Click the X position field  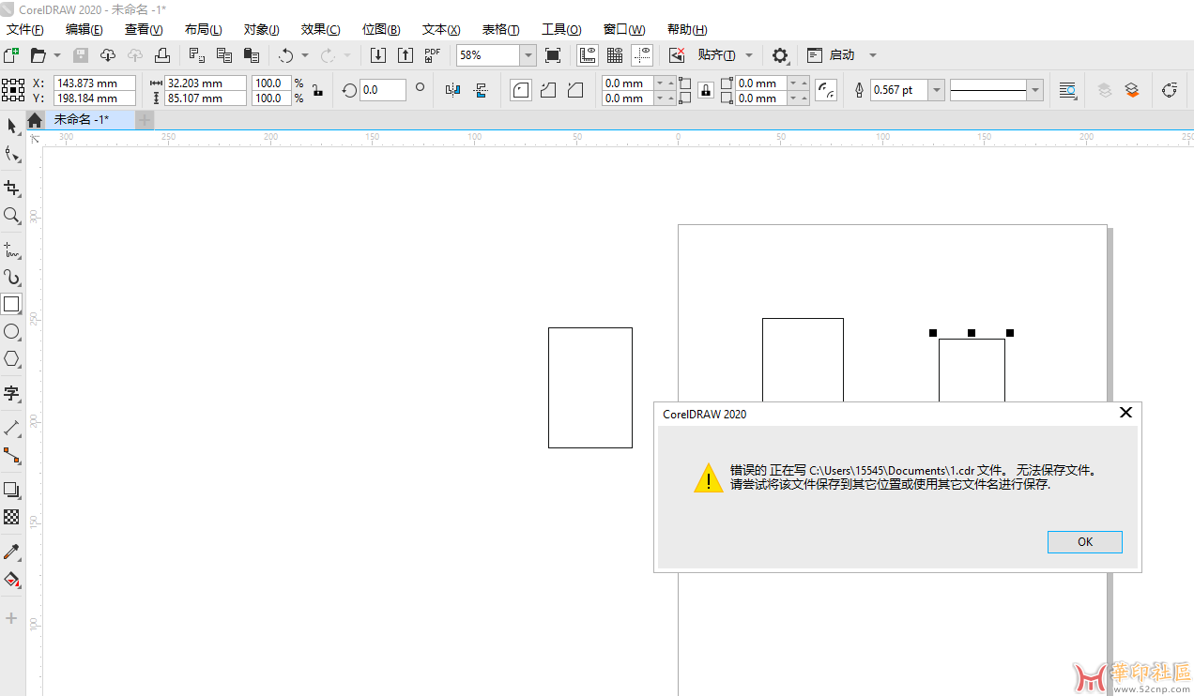[95, 83]
